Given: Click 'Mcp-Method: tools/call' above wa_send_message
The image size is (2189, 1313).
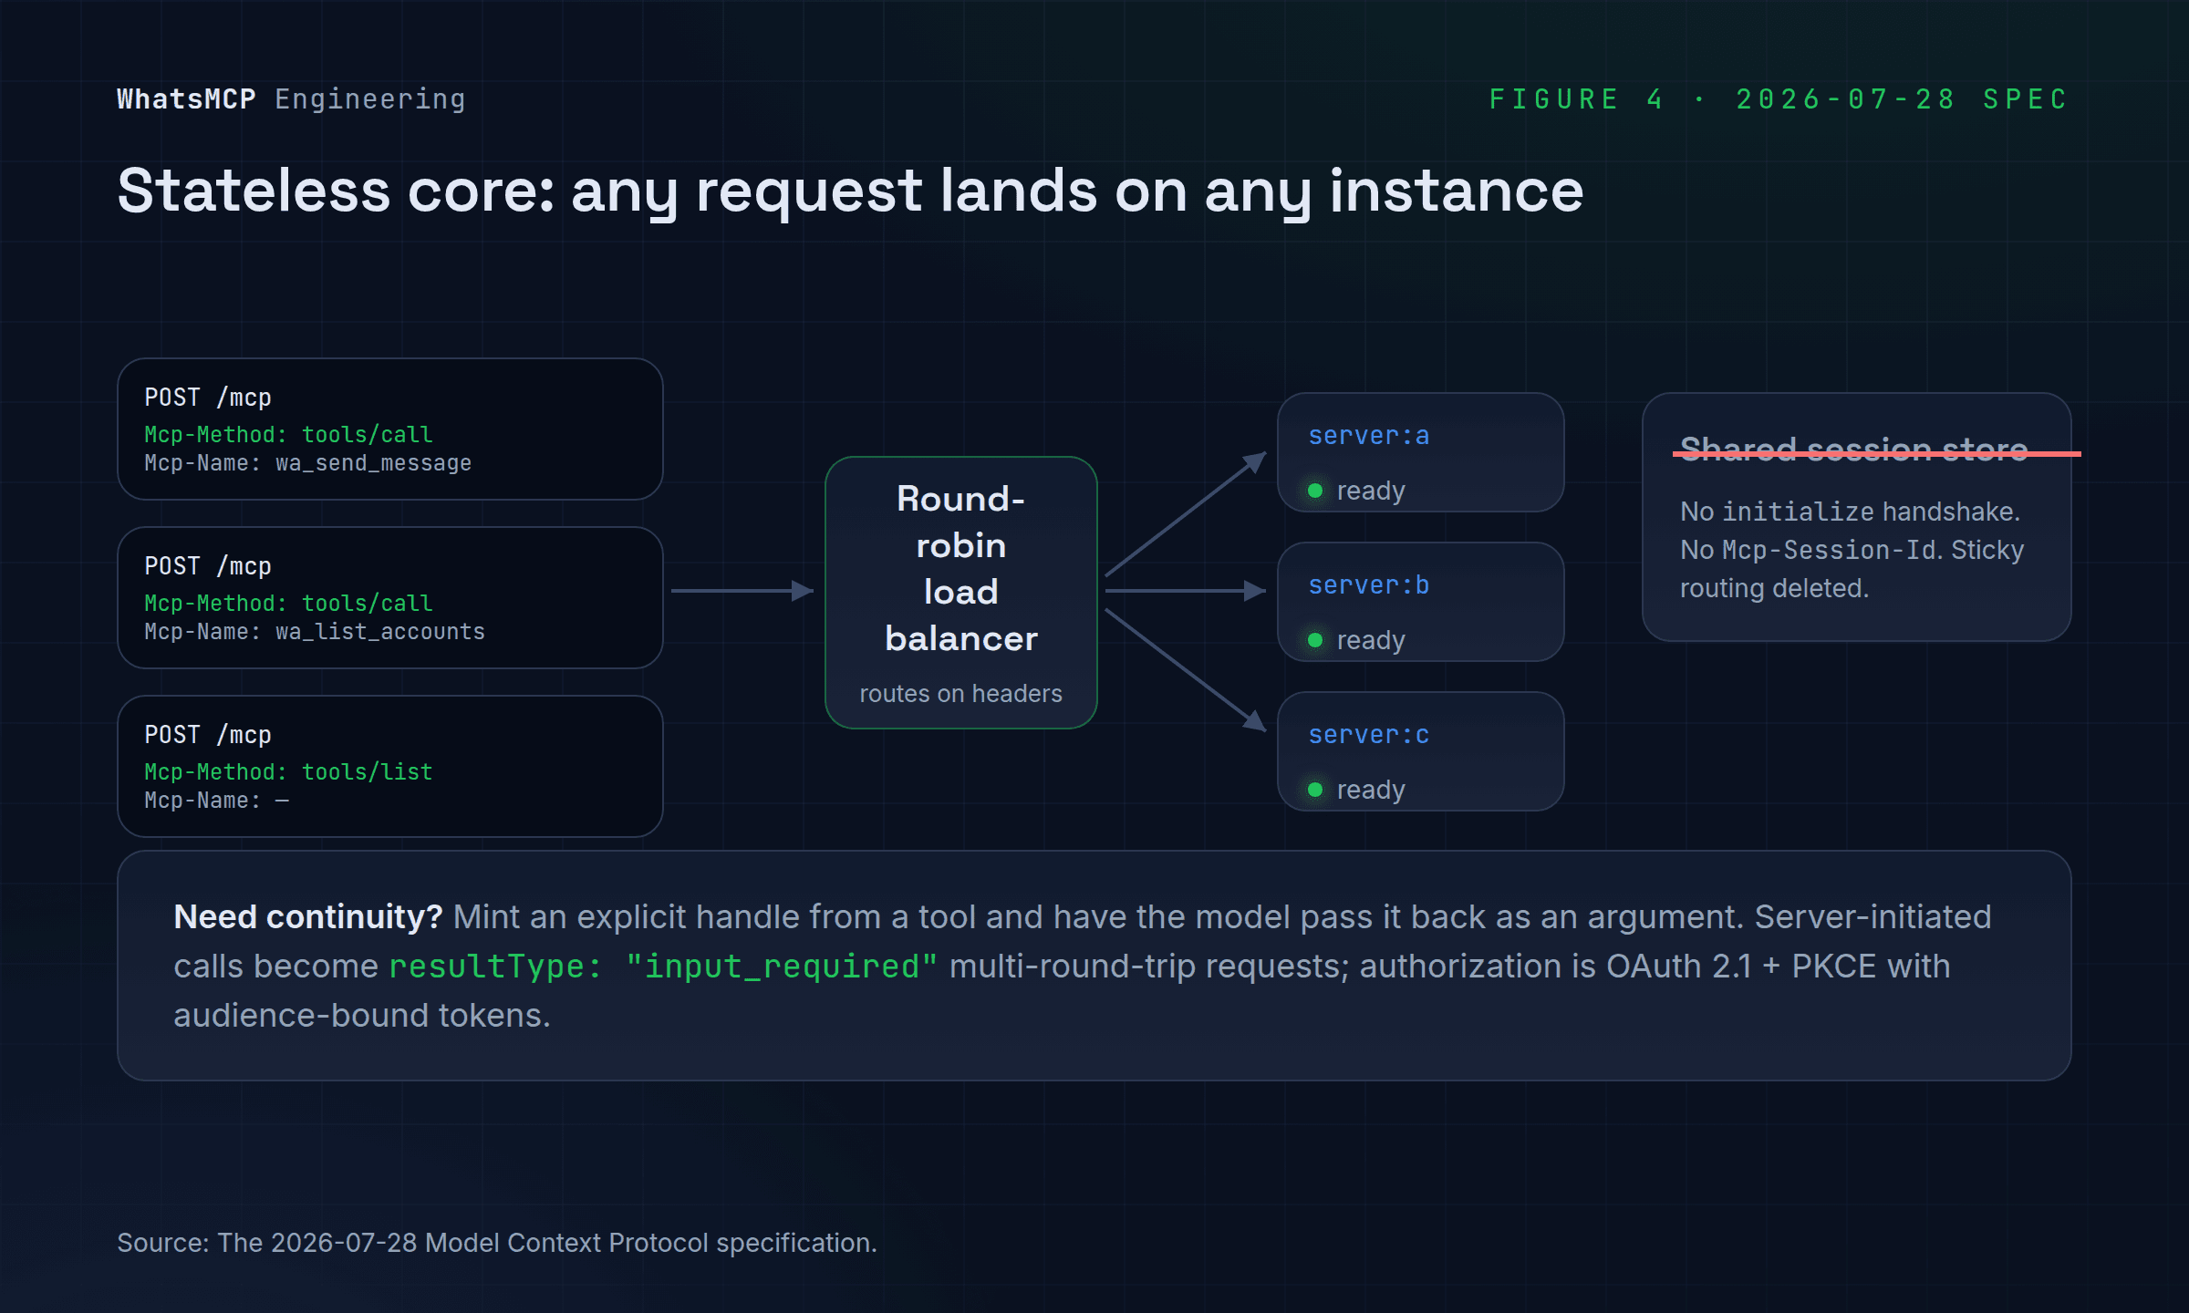Looking at the screenshot, I should [288, 435].
